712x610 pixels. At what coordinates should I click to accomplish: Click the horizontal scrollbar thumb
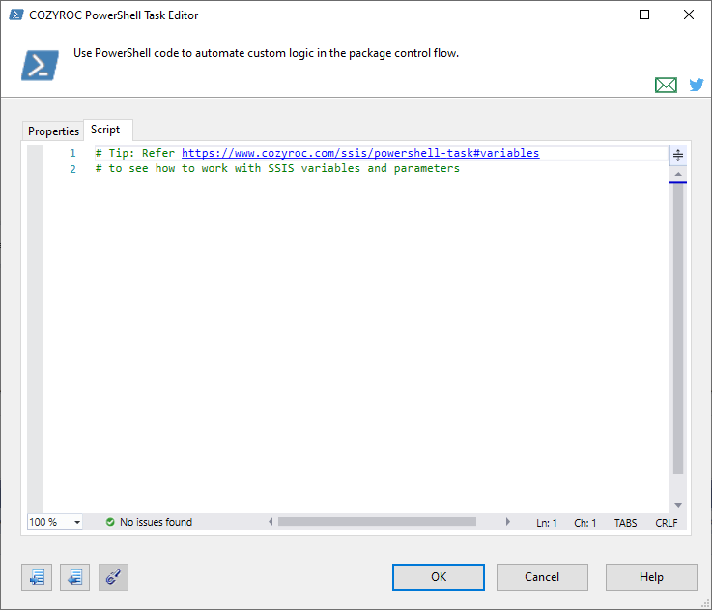tap(378, 522)
